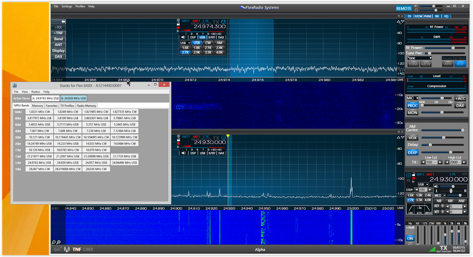The width and height of the screenshot is (473, 257).
Task: Click the blue B slice indicator on panadapter
Action: (x=224, y=138)
